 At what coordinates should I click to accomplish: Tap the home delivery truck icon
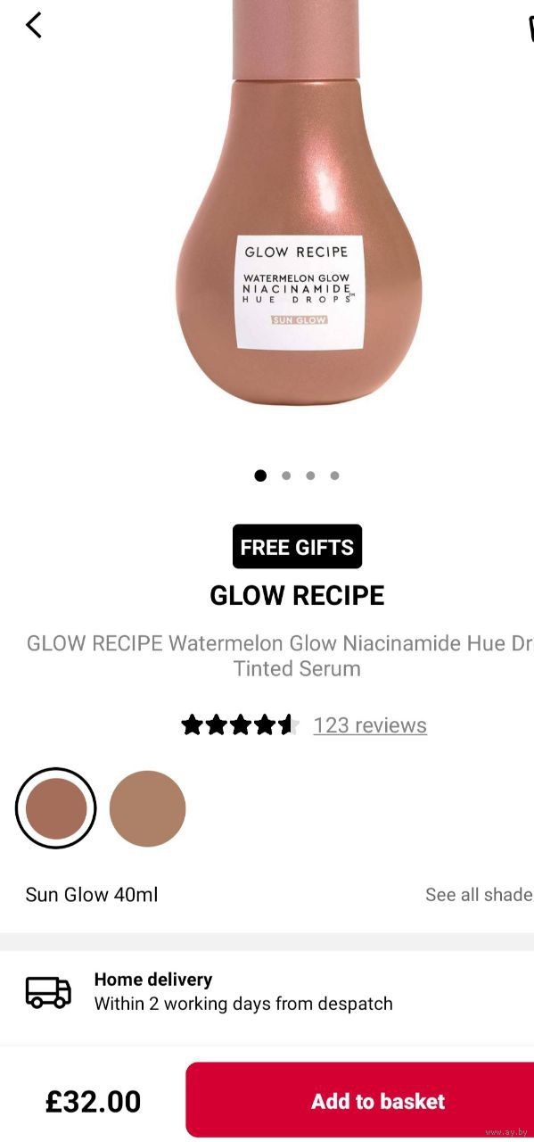(48, 991)
